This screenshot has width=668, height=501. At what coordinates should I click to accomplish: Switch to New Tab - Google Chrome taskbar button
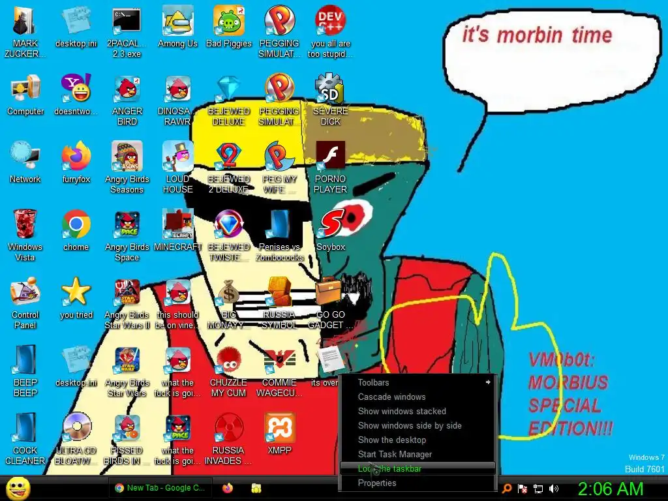click(160, 488)
